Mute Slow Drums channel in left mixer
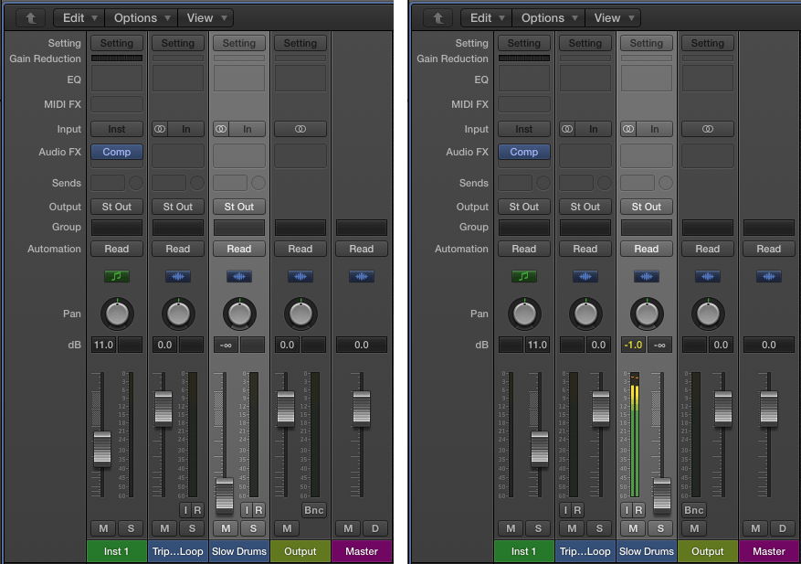 [226, 528]
